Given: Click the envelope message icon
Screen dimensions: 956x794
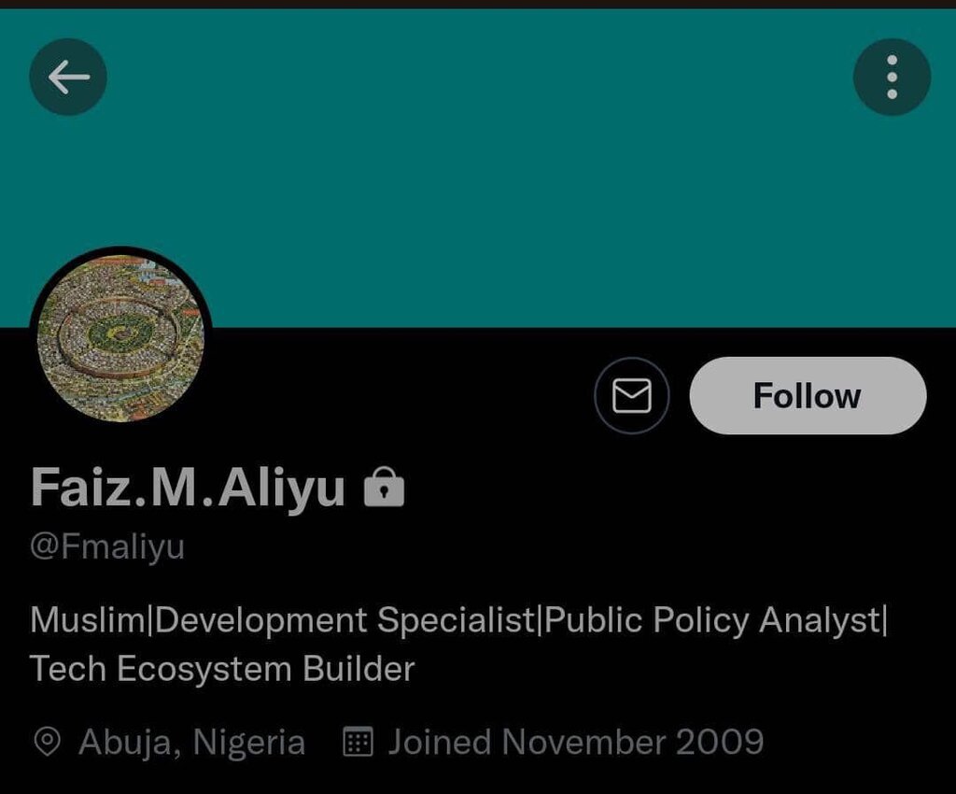Looking at the screenshot, I should [x=632, y=396].
